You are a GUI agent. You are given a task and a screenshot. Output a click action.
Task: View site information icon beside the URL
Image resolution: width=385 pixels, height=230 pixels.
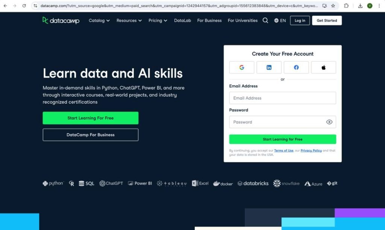(x=35, y=6)
